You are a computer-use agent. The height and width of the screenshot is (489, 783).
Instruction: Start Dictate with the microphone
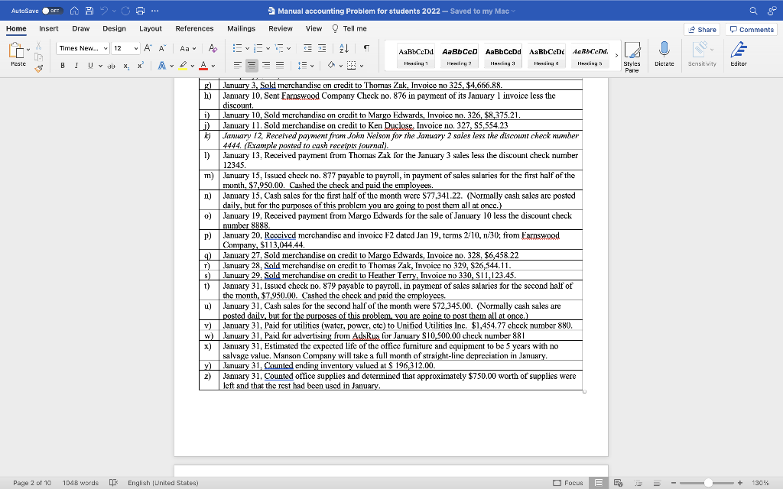(x=664, y=54)
